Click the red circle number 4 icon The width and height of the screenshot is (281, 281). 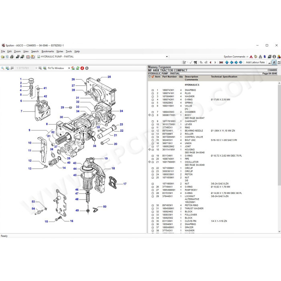click(82, 68)
